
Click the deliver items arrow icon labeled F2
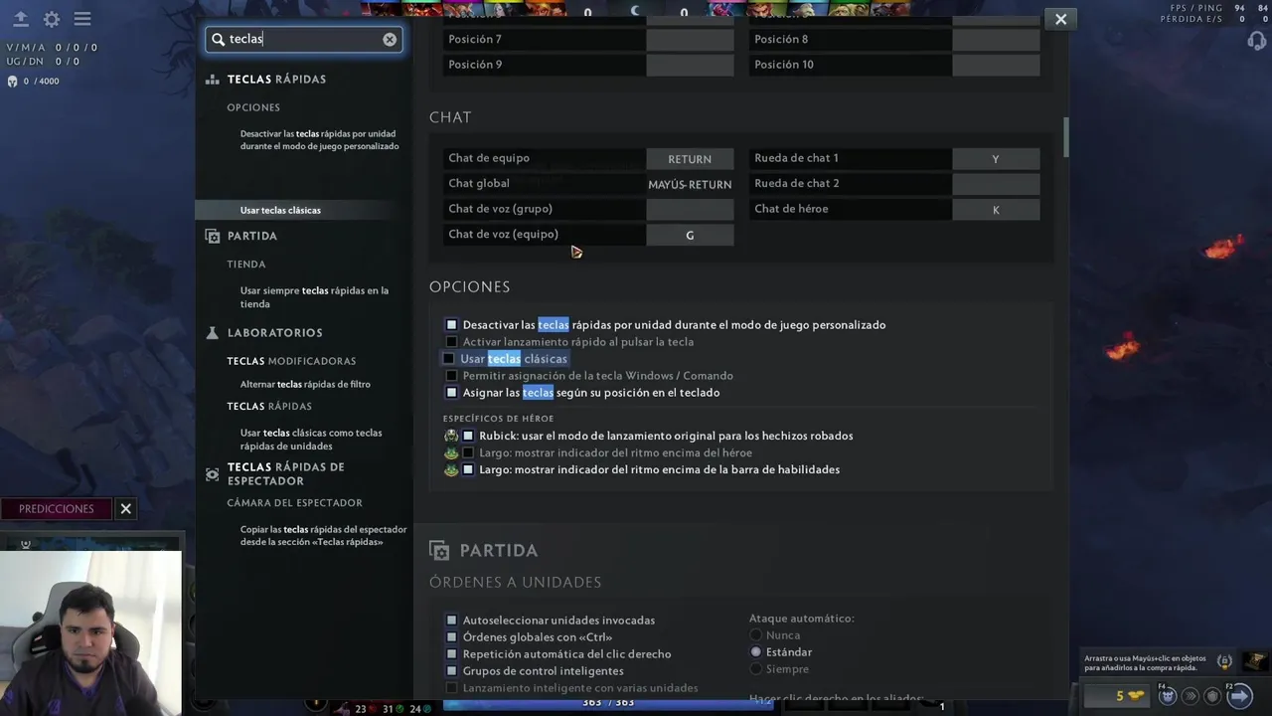(1239, 696)
